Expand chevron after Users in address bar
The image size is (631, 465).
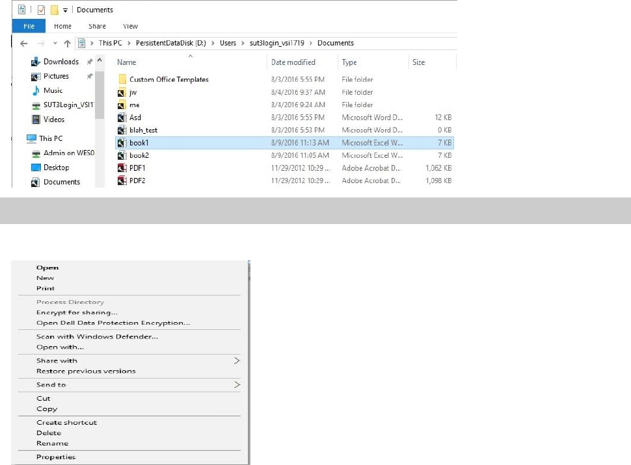[x=243, y=43]
